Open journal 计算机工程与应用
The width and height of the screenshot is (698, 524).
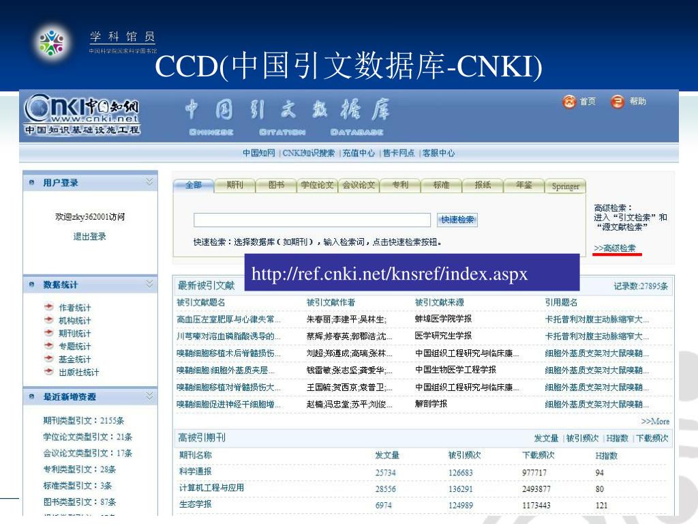tap(211, 487)
